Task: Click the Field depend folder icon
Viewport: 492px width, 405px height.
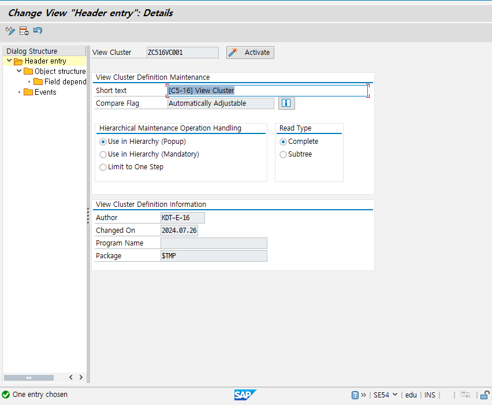Action: 38,81
